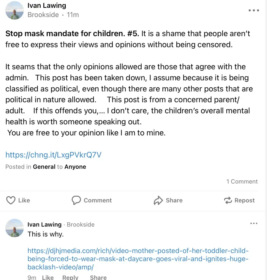This screenshot has width=267, height=280.
Task: Open the chng.it petition link
Action: click(53, 155)
